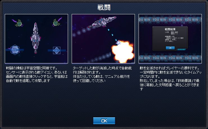The image size is (208, 129).
Task: Click the top YOU WIN banner strip
Action: [170, 20]
